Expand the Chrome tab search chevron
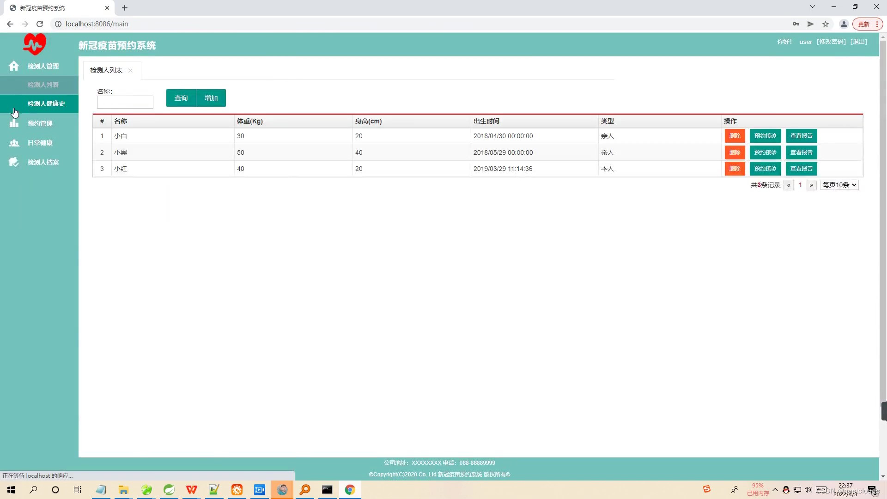887x499 pixels. coord(812,7)
